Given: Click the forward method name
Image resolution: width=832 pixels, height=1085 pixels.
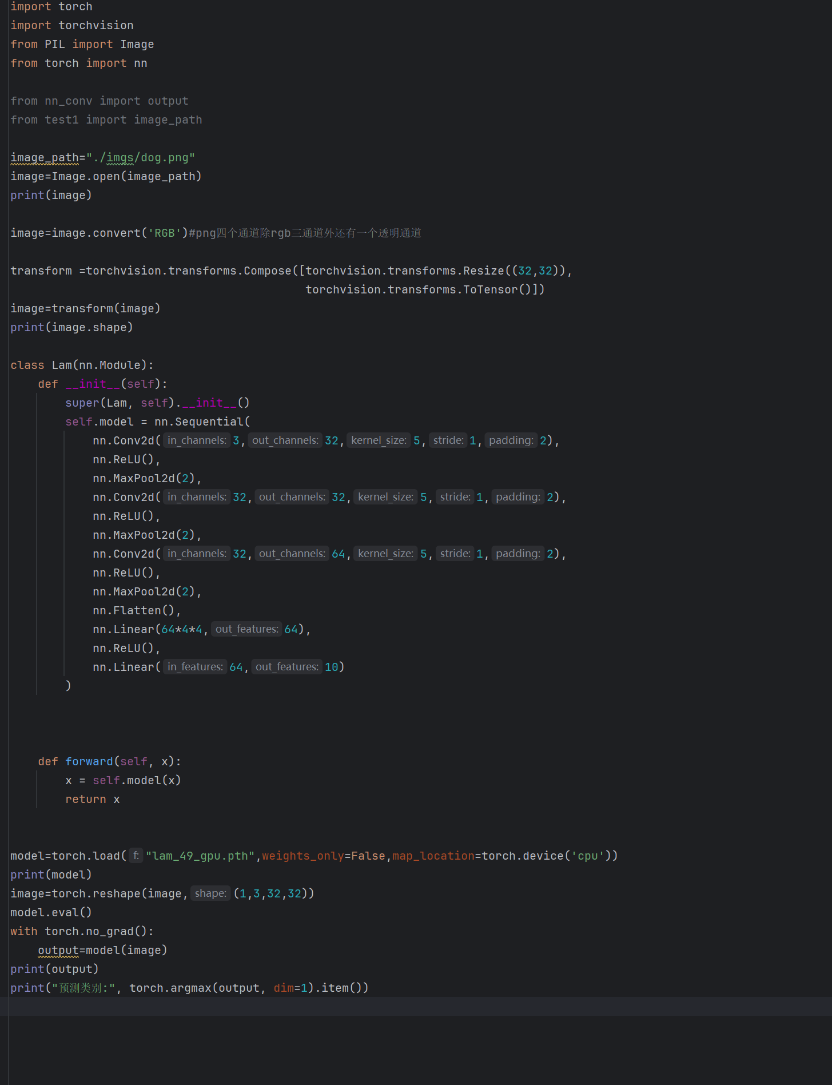Looking at the screenshot, I should 89,761.
